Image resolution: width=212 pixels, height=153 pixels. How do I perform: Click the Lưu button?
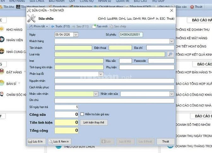point(107,142)
